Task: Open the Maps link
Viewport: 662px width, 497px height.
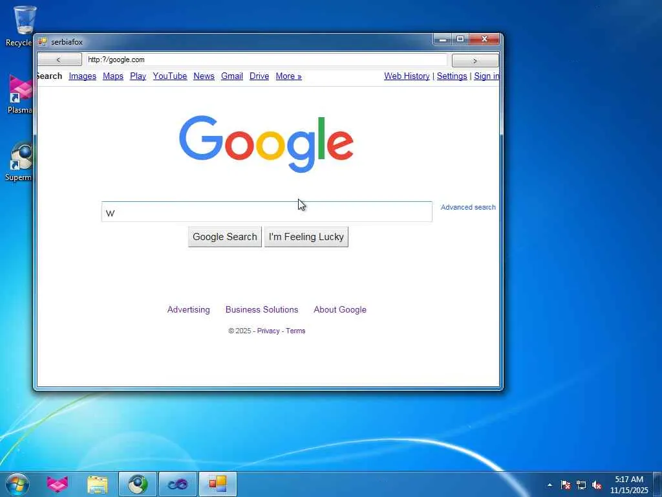Action: [113, 76]
